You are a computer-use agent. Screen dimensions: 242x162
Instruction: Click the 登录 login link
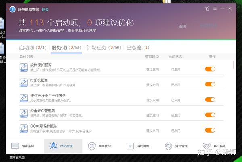point(45,10)
